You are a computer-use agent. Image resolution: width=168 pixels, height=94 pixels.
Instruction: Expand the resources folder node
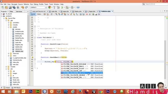pos(9,54)
